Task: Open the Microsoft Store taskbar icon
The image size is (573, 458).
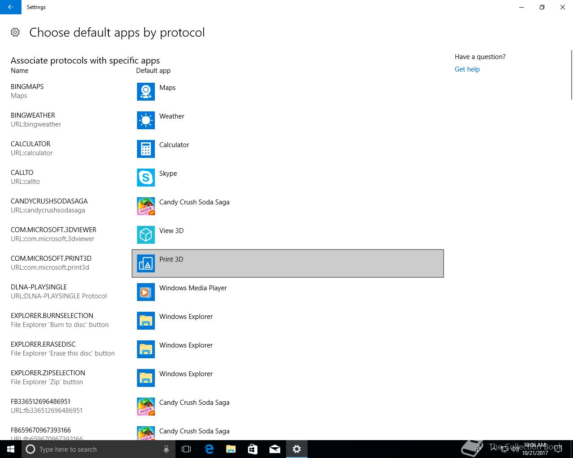Action: point(253,449)
